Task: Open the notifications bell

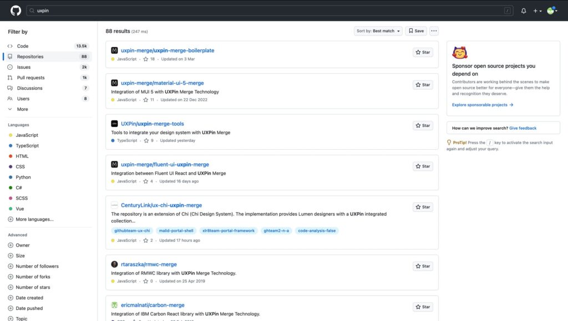Action: (x=524, y=11)
